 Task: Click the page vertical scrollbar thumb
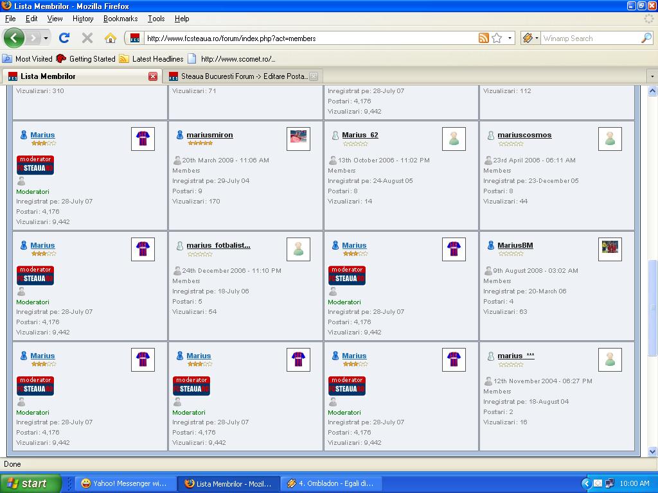point(653,308)
